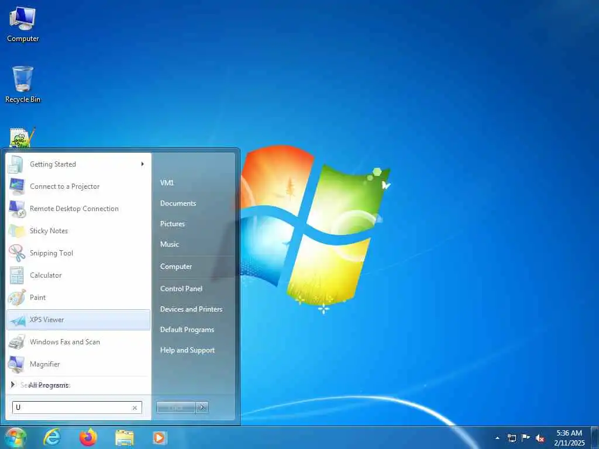Launch Firefox from the taskbar
This screenshot has width=599, height=449.
(x=88, y=437)
